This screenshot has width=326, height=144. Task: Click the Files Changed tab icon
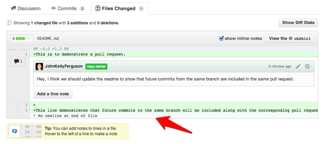tap(98, 8)
